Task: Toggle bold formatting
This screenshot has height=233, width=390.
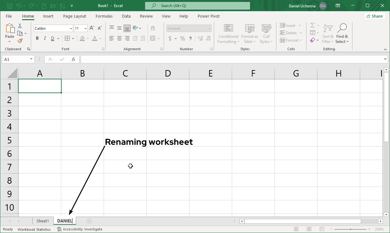Action: (x=37, y=38)
